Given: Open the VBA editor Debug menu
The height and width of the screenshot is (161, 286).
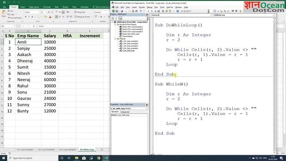Looking at the screenshot, I should 150,7.
